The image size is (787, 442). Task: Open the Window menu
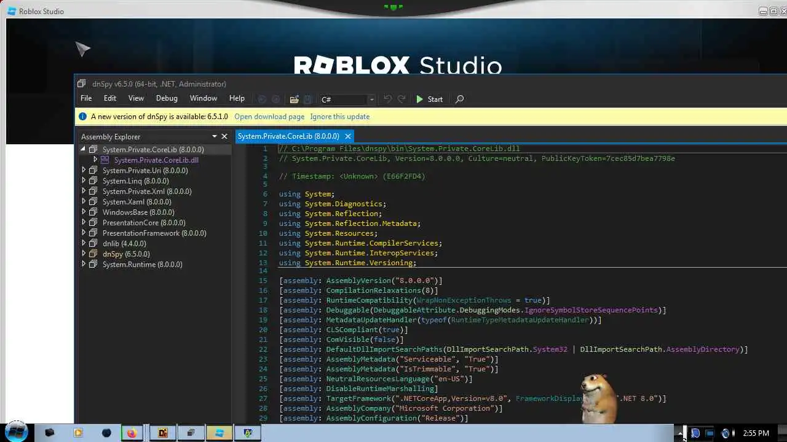204,98
